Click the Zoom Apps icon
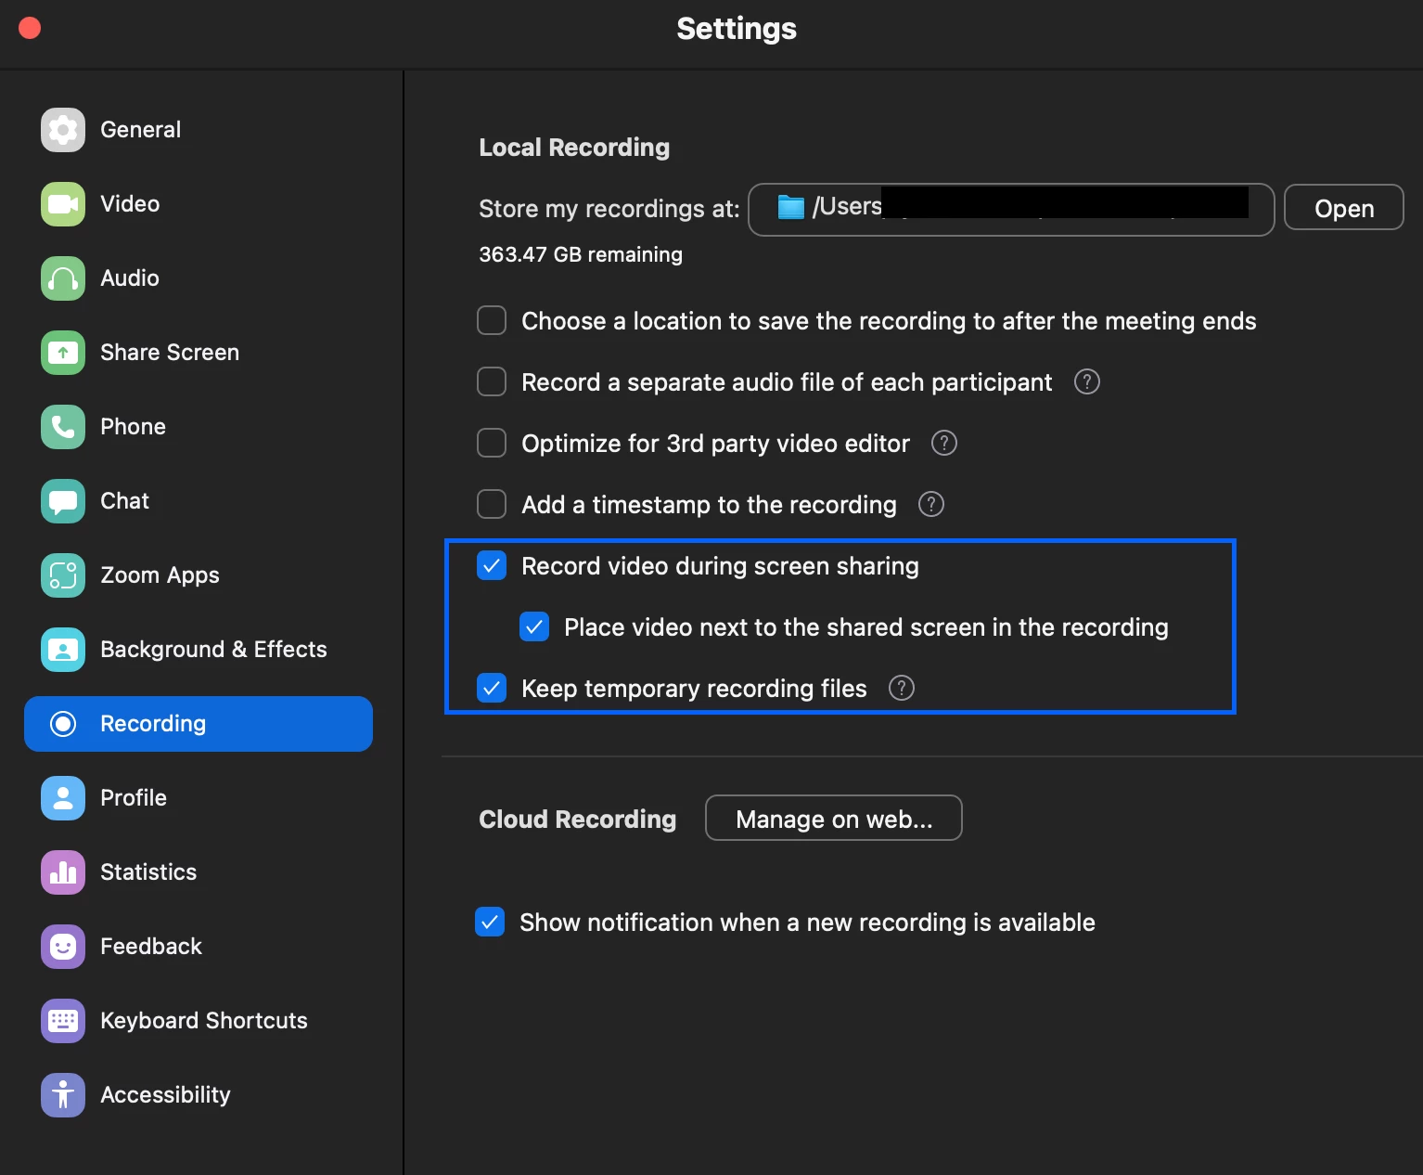 63,575
